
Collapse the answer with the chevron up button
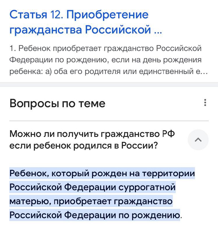point(198,140)
